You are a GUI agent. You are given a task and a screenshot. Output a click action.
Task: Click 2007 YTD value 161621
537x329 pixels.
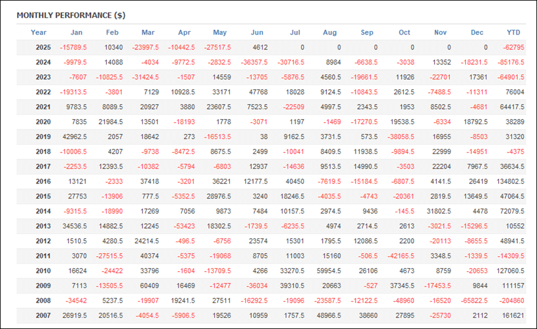(x=513, y=315)
